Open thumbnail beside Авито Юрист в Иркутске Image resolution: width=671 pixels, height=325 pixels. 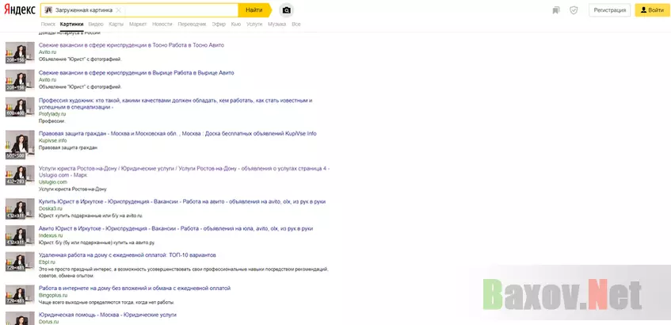point(20,235)
